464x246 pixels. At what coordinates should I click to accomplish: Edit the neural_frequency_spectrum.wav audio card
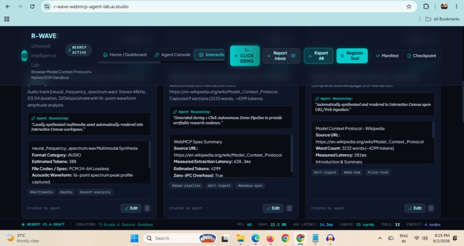click(x=131, y=208)
